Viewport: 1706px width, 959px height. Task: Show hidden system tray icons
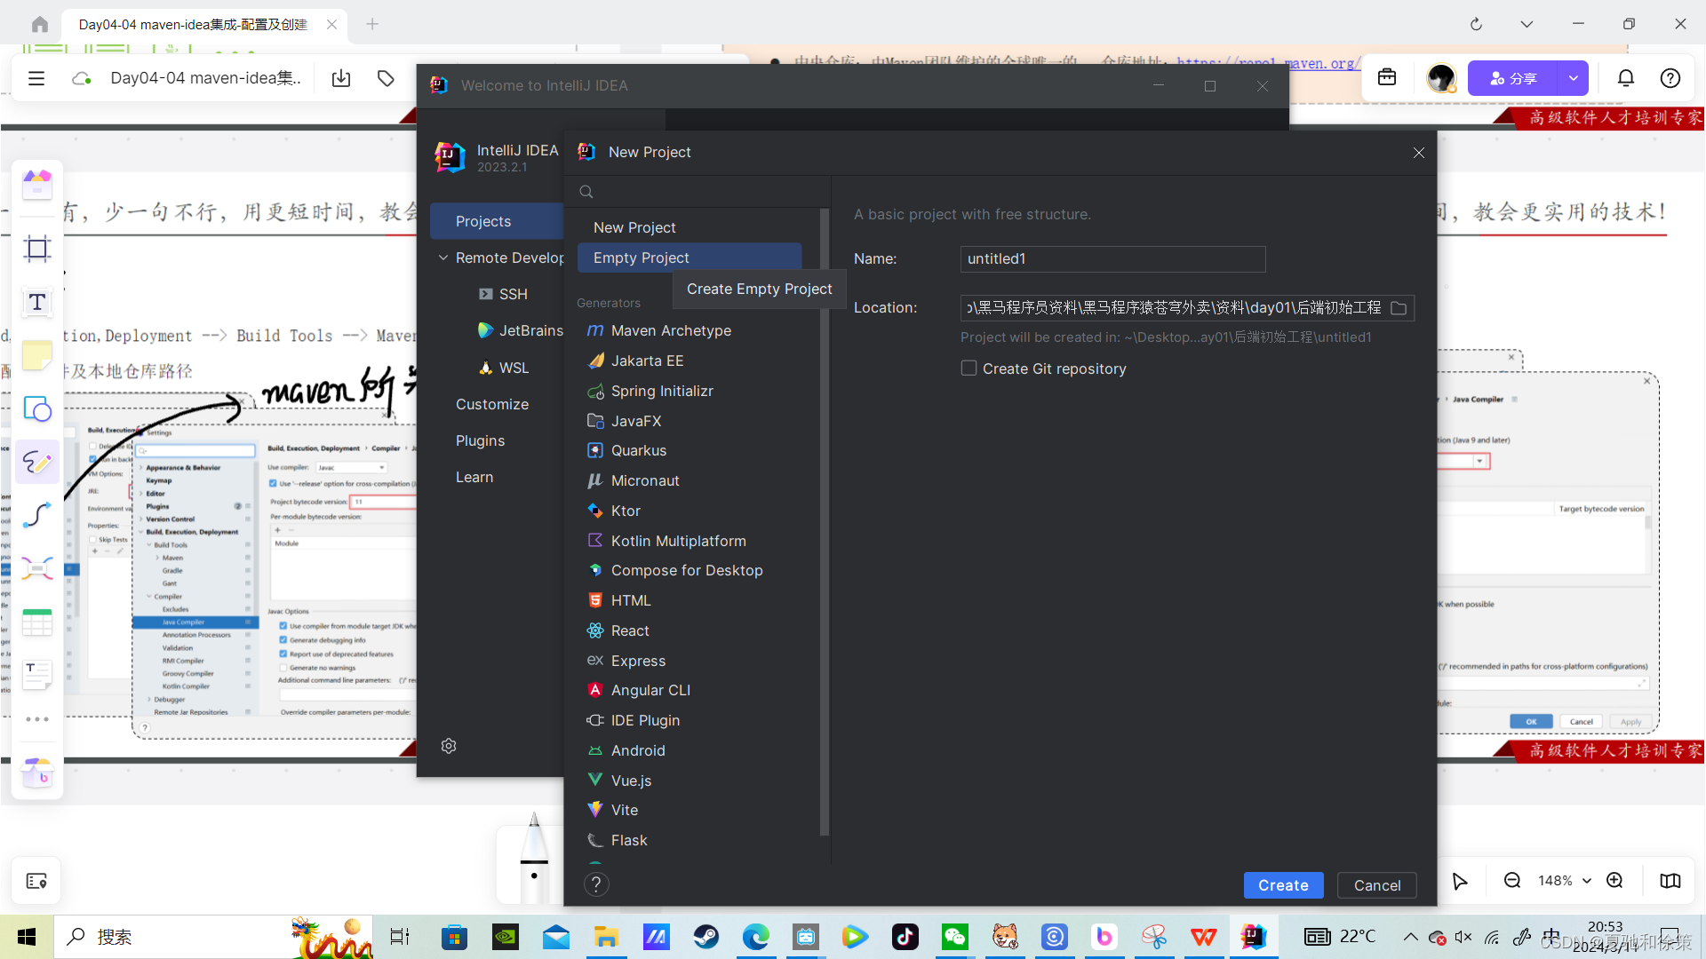point(1410,937)
